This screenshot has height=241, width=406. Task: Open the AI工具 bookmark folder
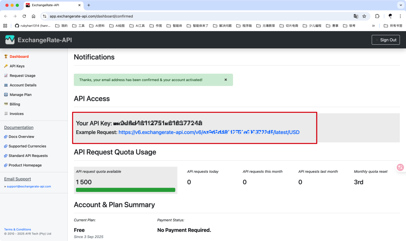(137, 26)
